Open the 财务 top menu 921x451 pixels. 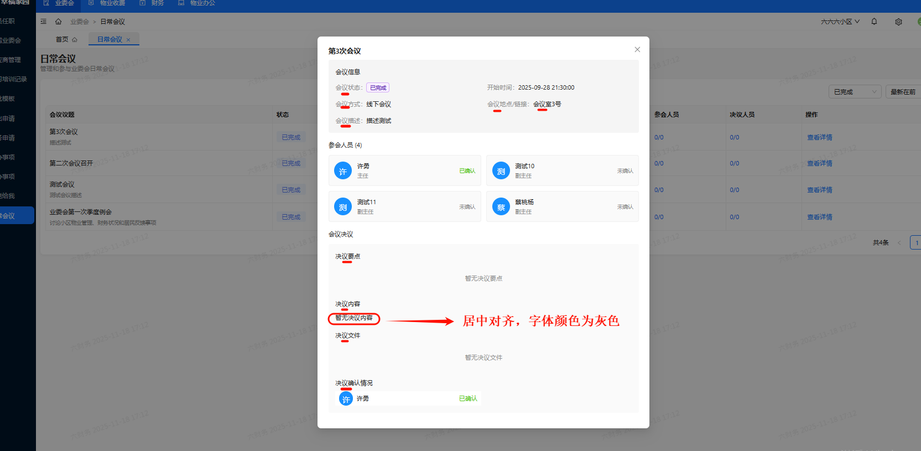click(x=152, y=3)
